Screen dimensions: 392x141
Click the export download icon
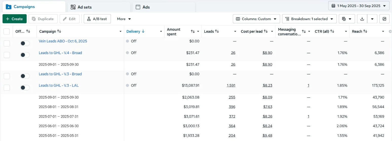[x=362, y=19]
